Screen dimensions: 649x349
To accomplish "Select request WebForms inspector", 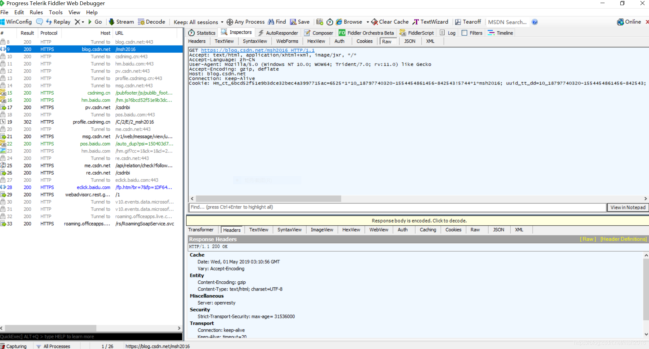I will coord(287,41).
